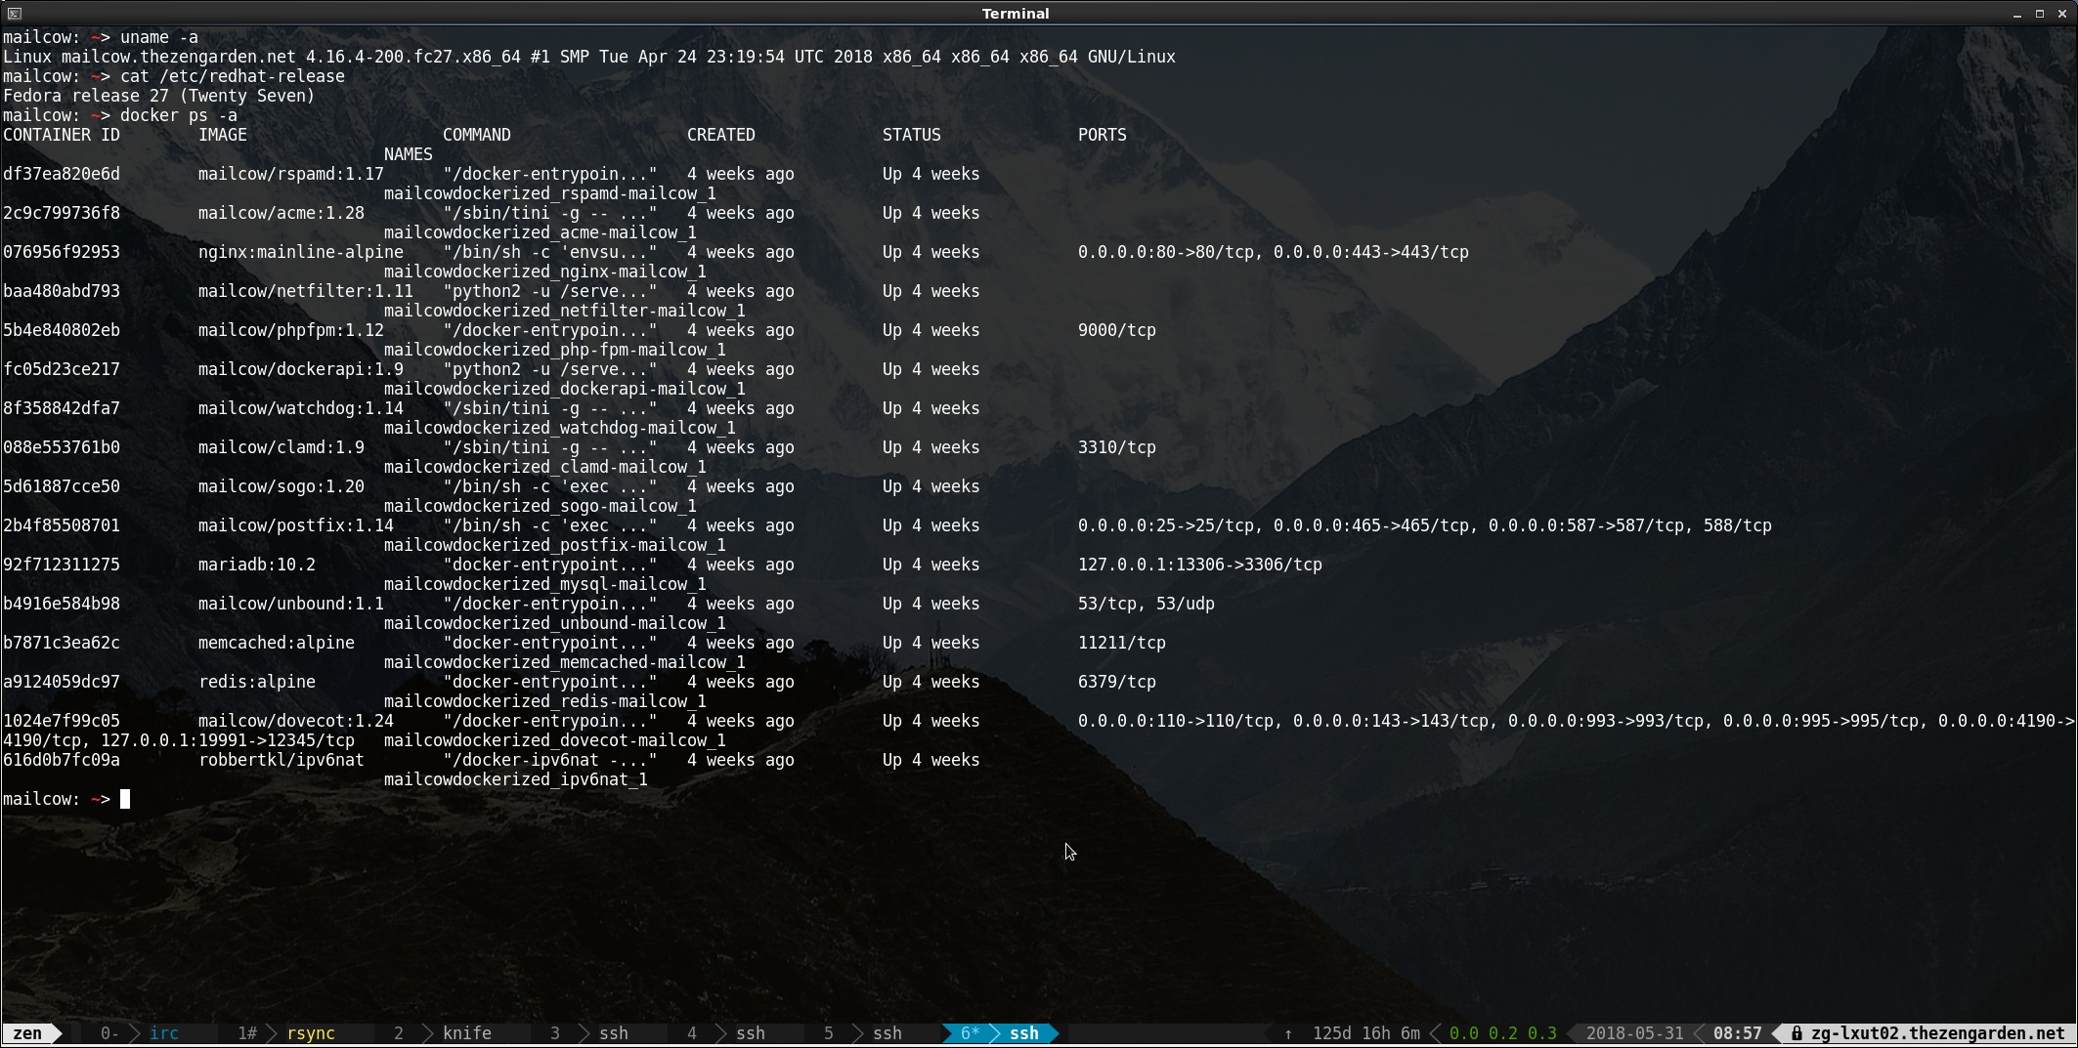Click the COMMAND column header
This screenshot has height=1048, width=2078.
pyautogui.click(x=477, y=135)
